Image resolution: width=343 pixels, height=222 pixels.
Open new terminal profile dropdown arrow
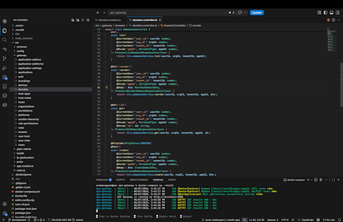tap(311, 180)
